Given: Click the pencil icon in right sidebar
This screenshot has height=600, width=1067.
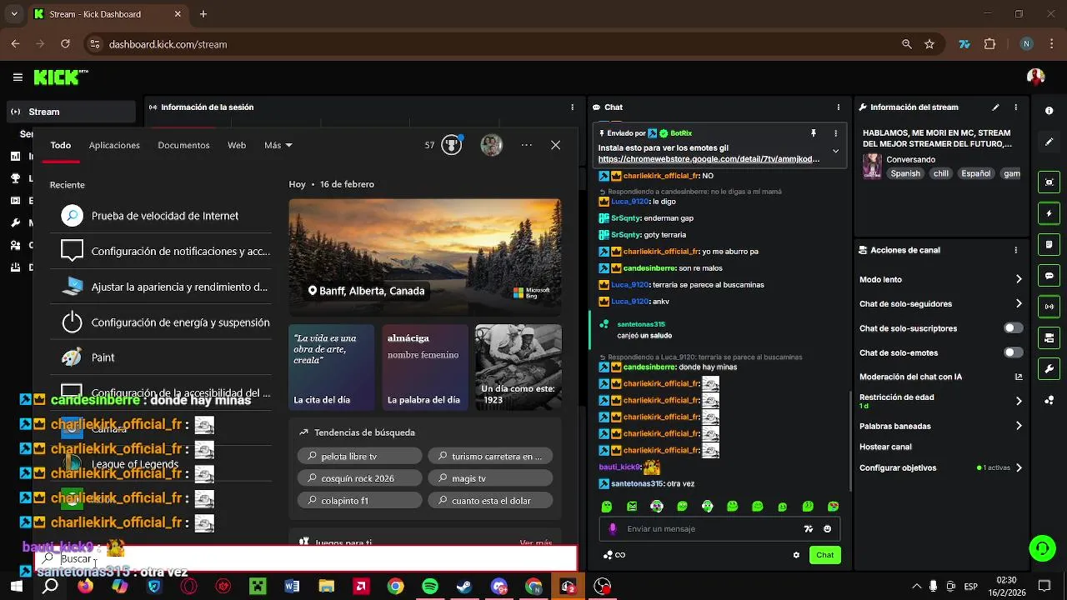Looking at the screenshot, I should tap(1049, 142).
